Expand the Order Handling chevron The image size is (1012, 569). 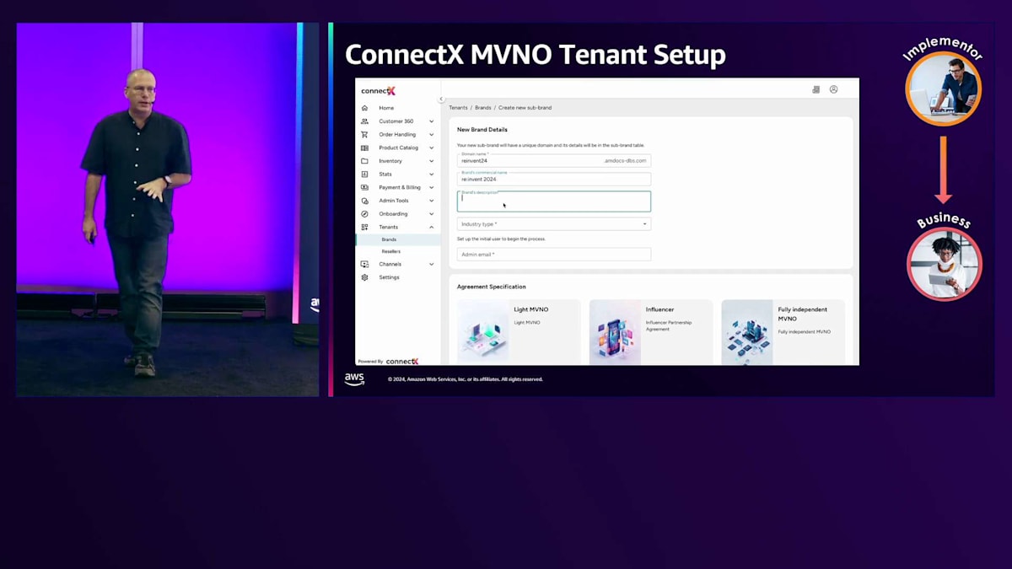point(432,134)
